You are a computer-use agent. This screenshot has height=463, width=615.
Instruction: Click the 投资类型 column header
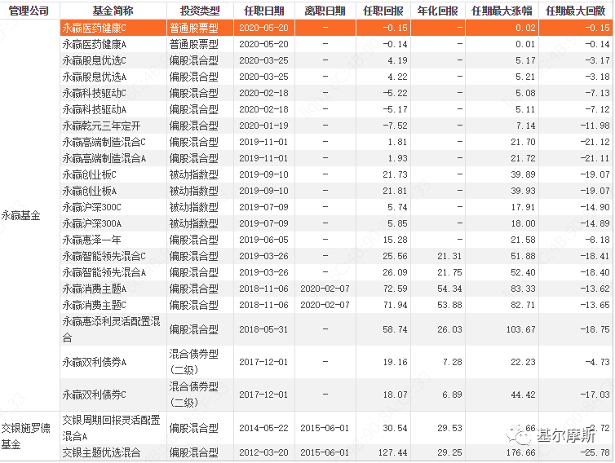click(x=200, y=11)
